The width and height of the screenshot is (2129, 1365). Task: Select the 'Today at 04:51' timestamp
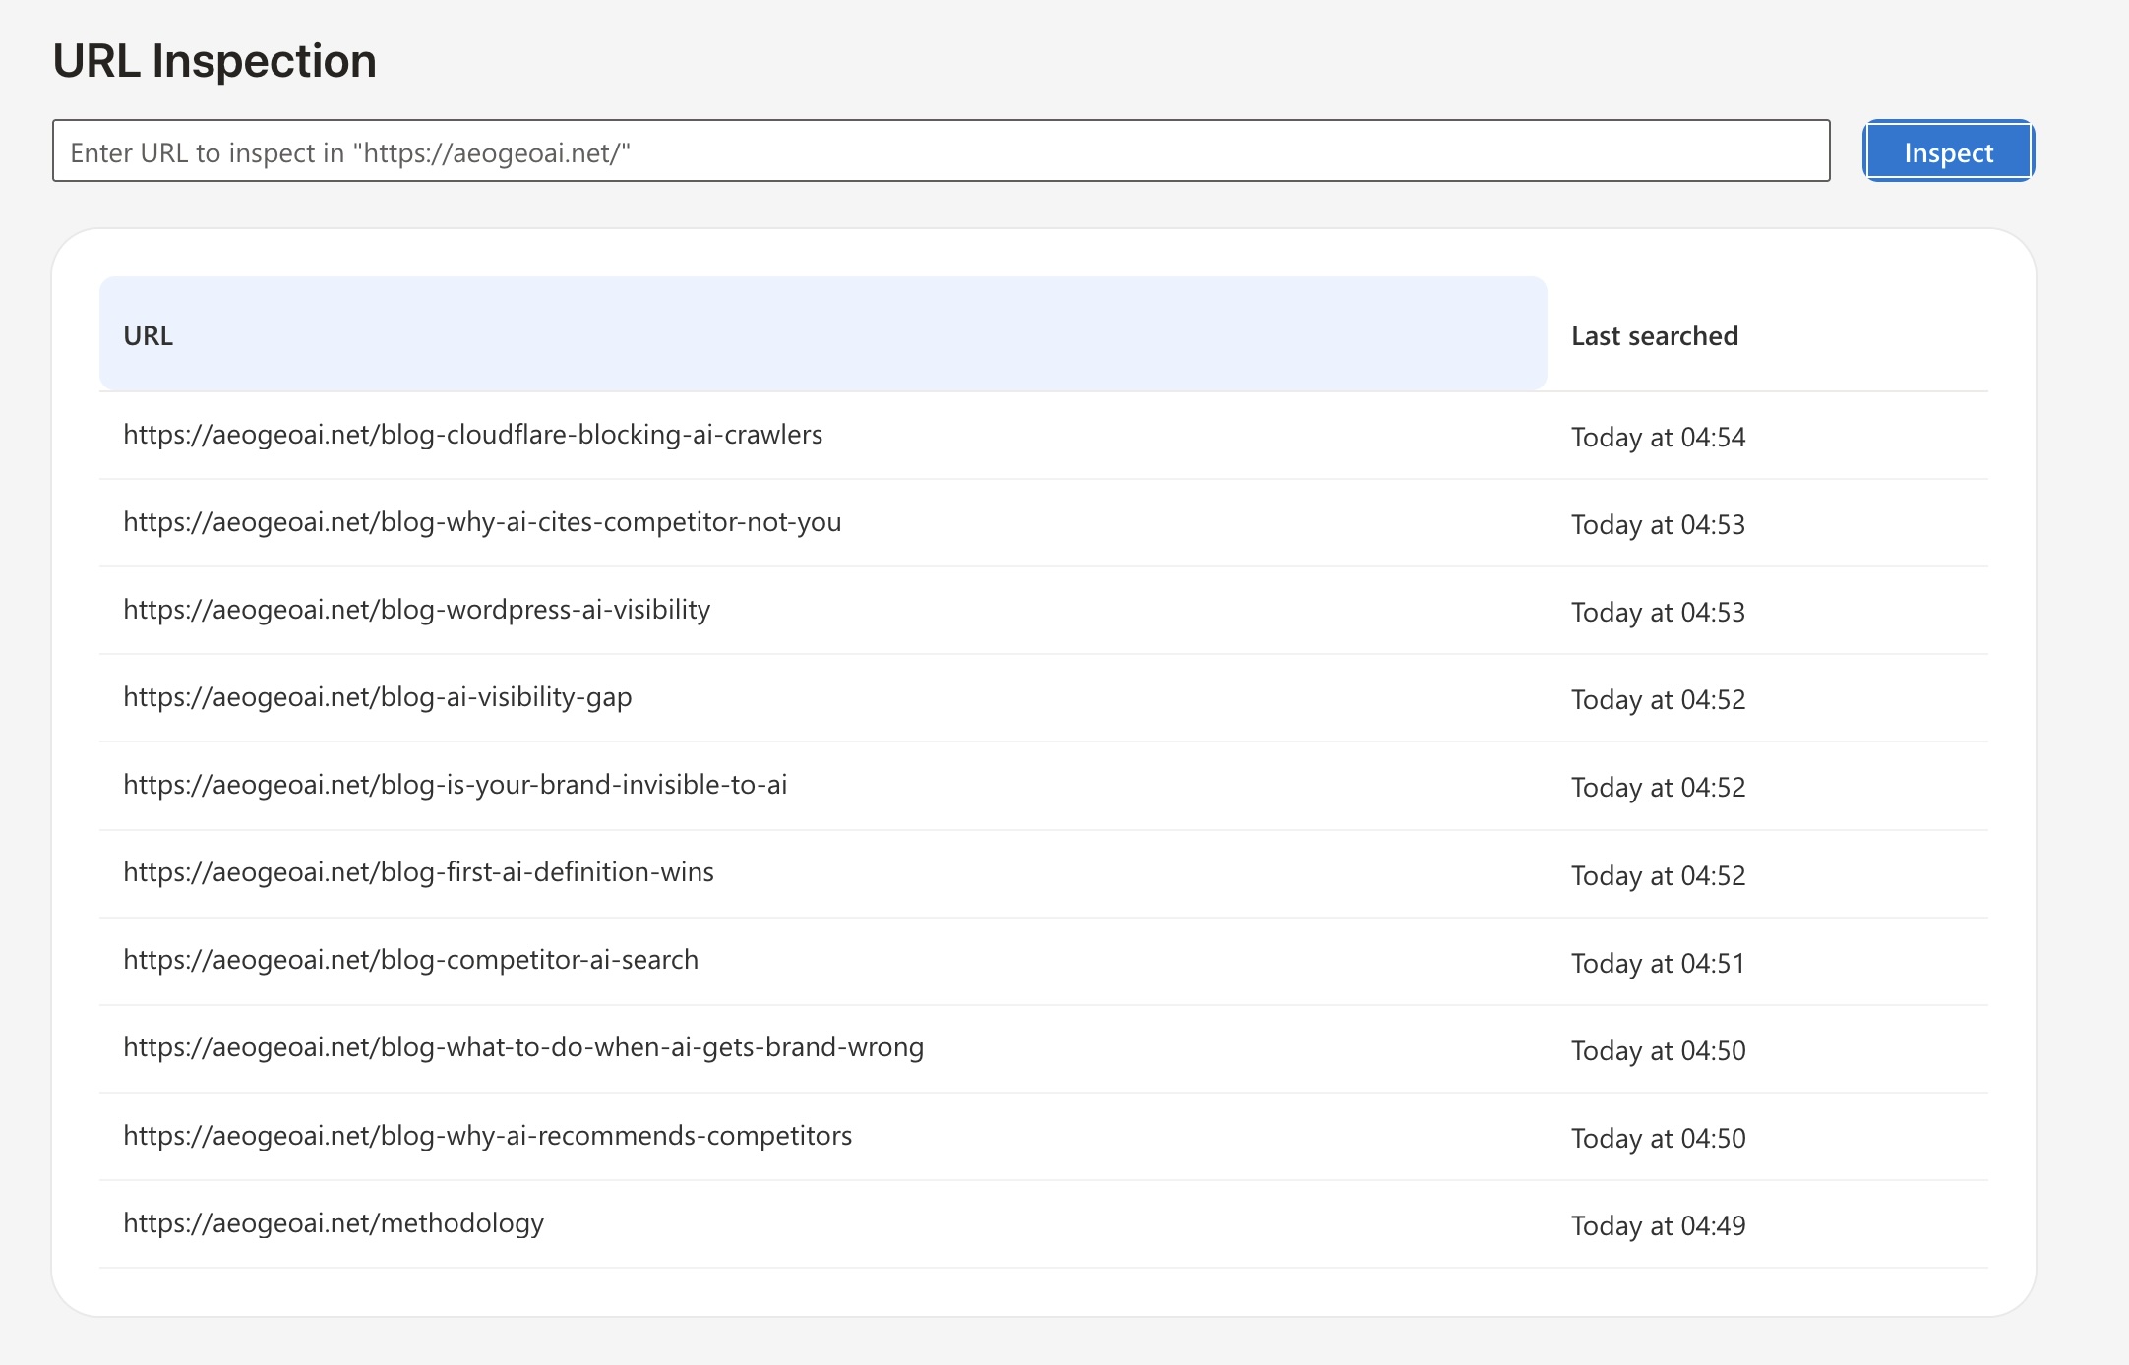coord(1658,963)
